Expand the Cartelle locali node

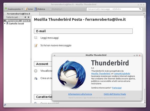pos(5,24)
